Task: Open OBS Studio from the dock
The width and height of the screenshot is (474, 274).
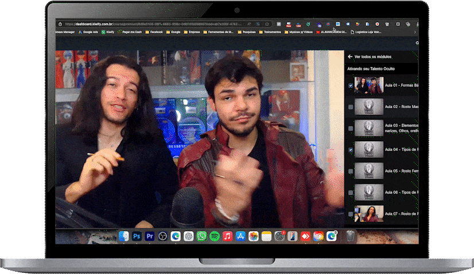Action: [x=162, y=236]
